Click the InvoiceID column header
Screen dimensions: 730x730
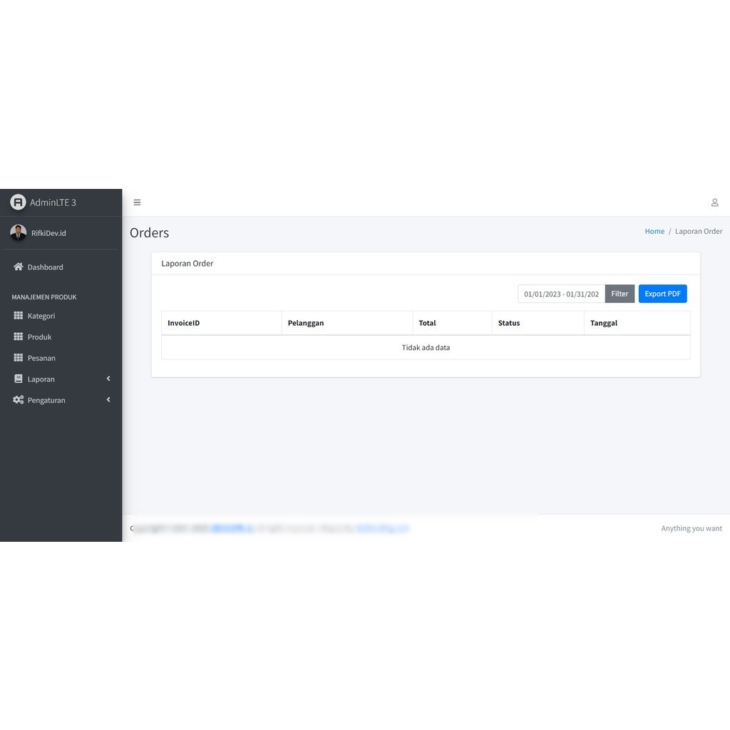coord(222,323)
